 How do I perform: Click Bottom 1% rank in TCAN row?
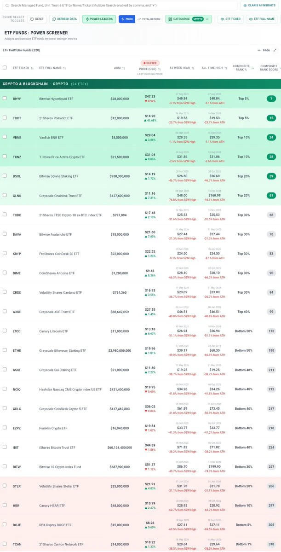243,544
